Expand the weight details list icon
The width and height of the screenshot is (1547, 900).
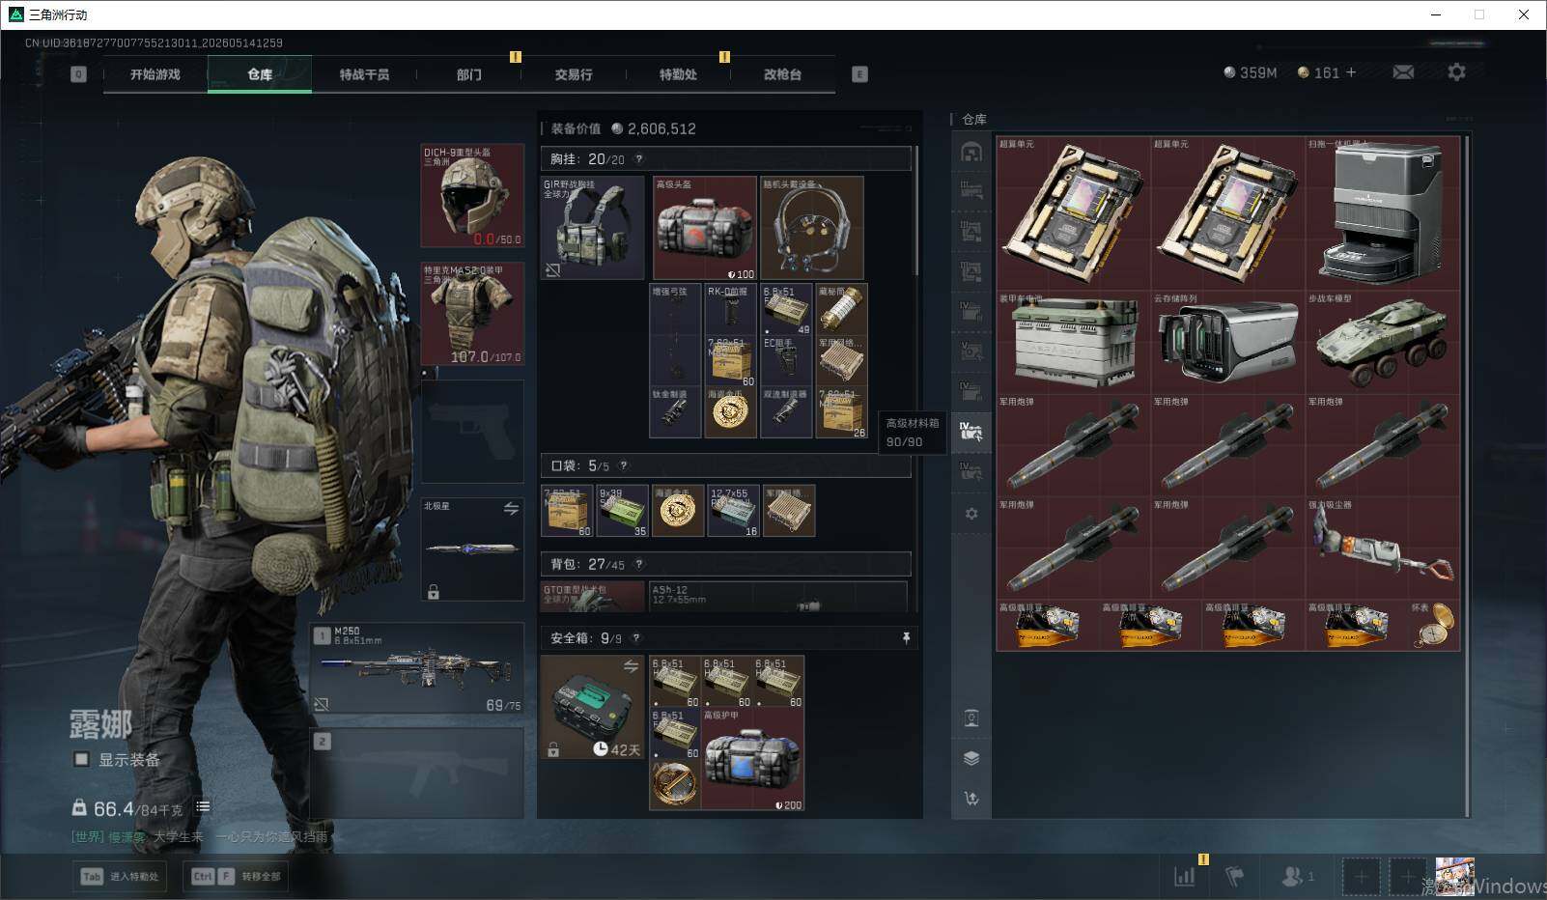(203, 807)
